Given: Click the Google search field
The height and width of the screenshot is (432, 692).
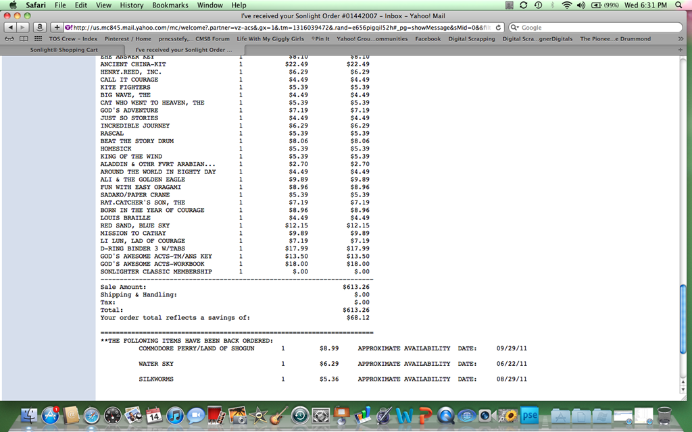Looking at the screenshot, I should [595, 27].
